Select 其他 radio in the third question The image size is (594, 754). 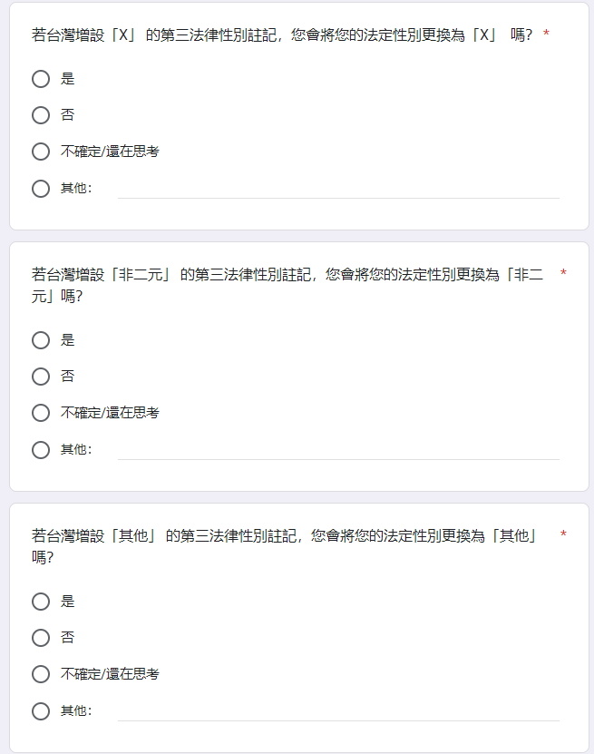pyautogui.click(x=41, y=710)
